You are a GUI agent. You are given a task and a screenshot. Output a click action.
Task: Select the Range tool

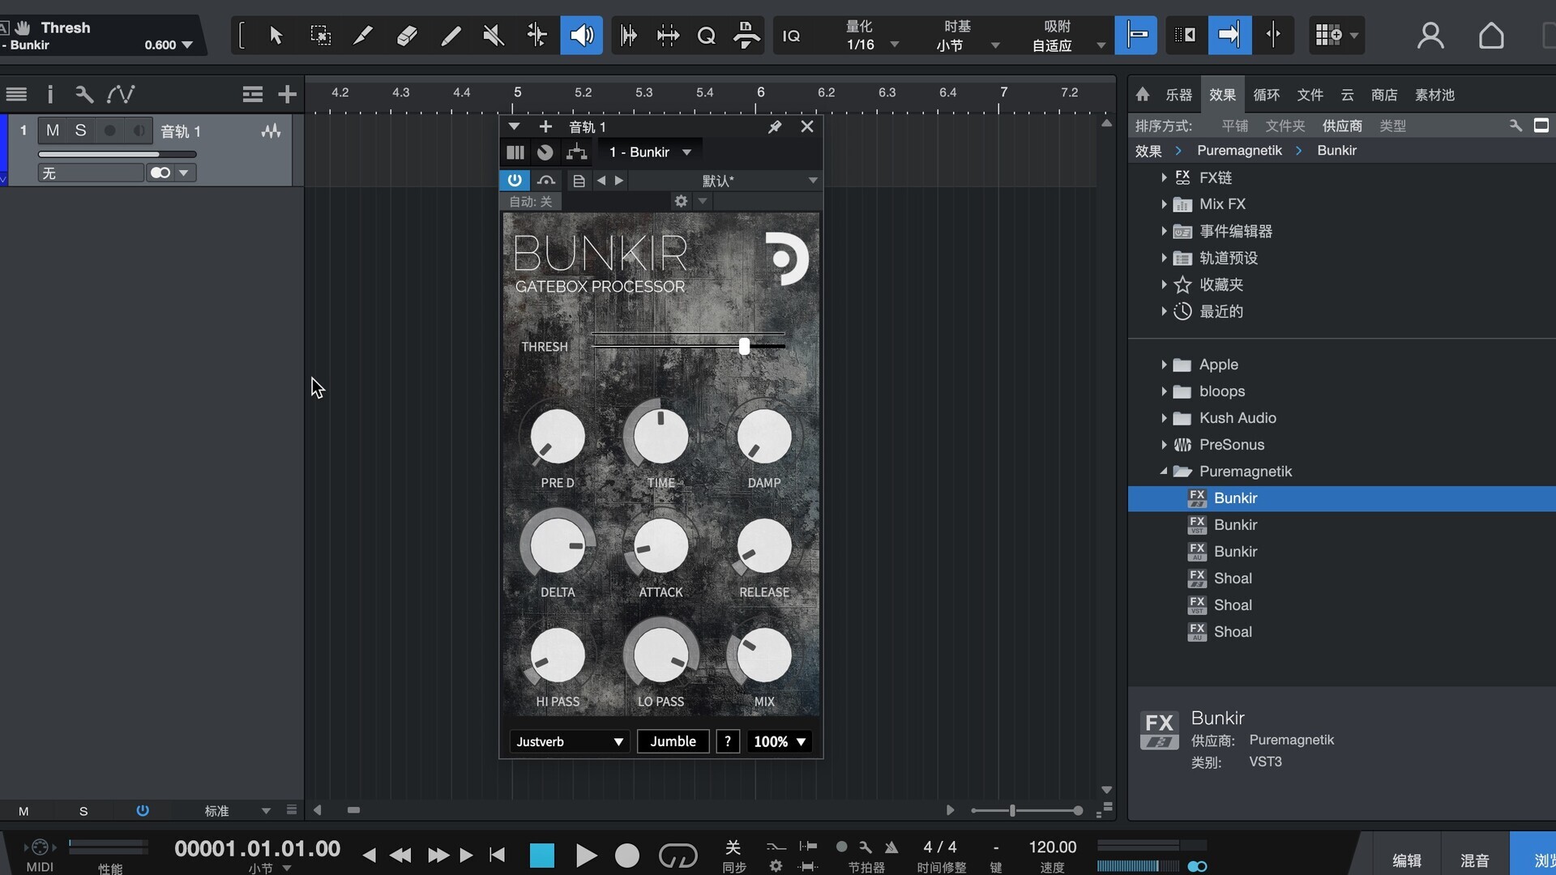click(x=320, y=35)
